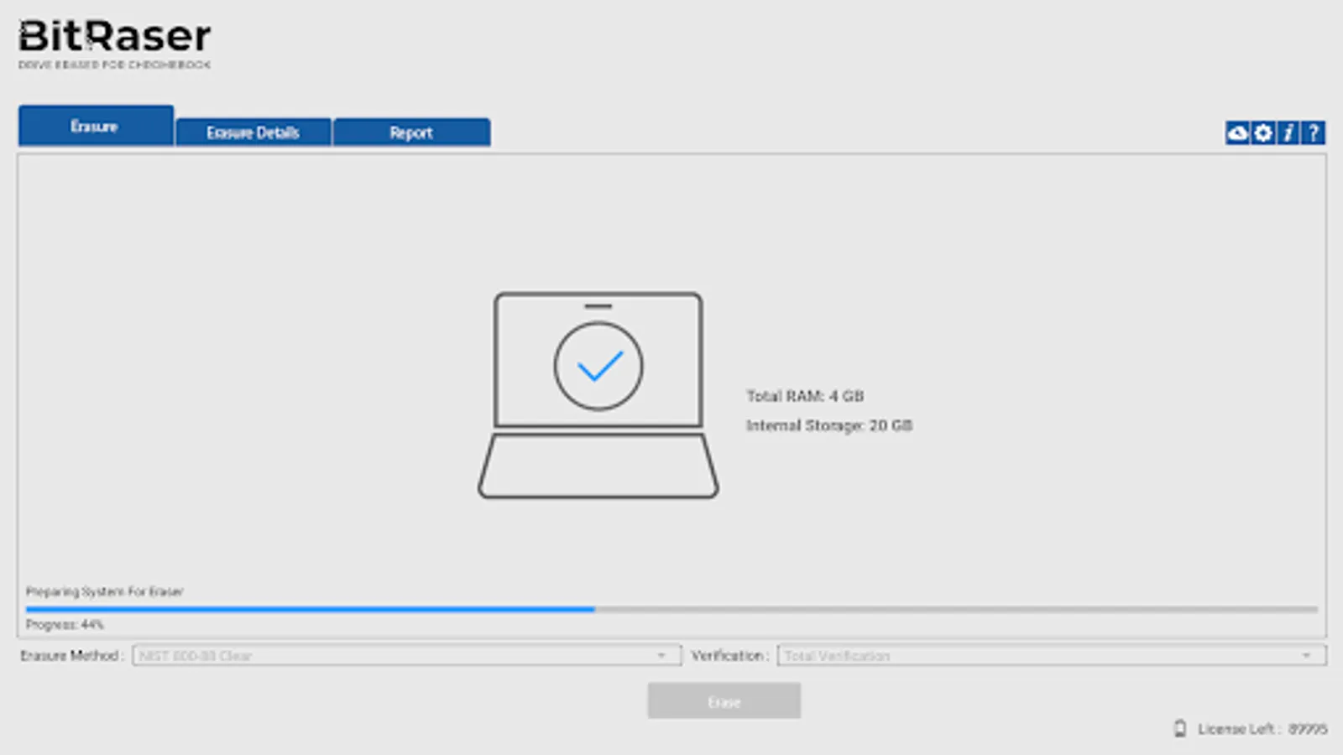Click the info icon in the toolbar

tap(1287, 133)
